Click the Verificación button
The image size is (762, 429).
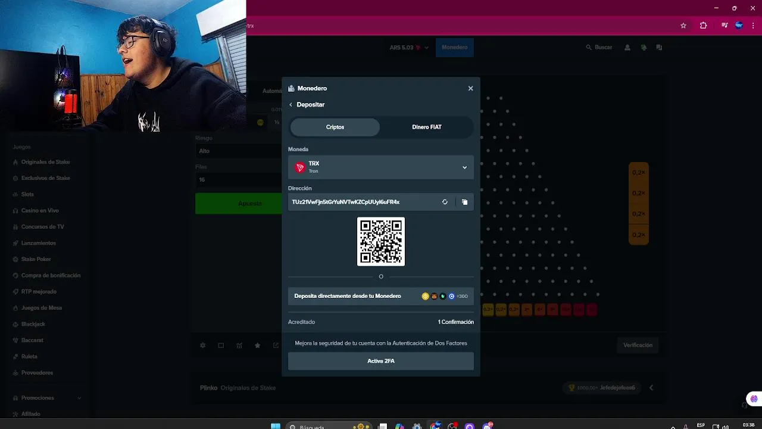[x=638, y=346]
